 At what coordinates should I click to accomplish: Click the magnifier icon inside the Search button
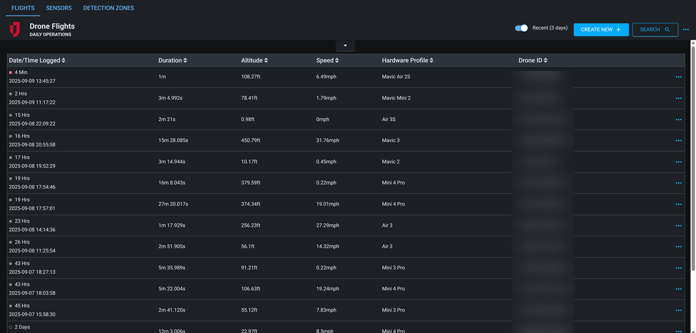(667, 29)
